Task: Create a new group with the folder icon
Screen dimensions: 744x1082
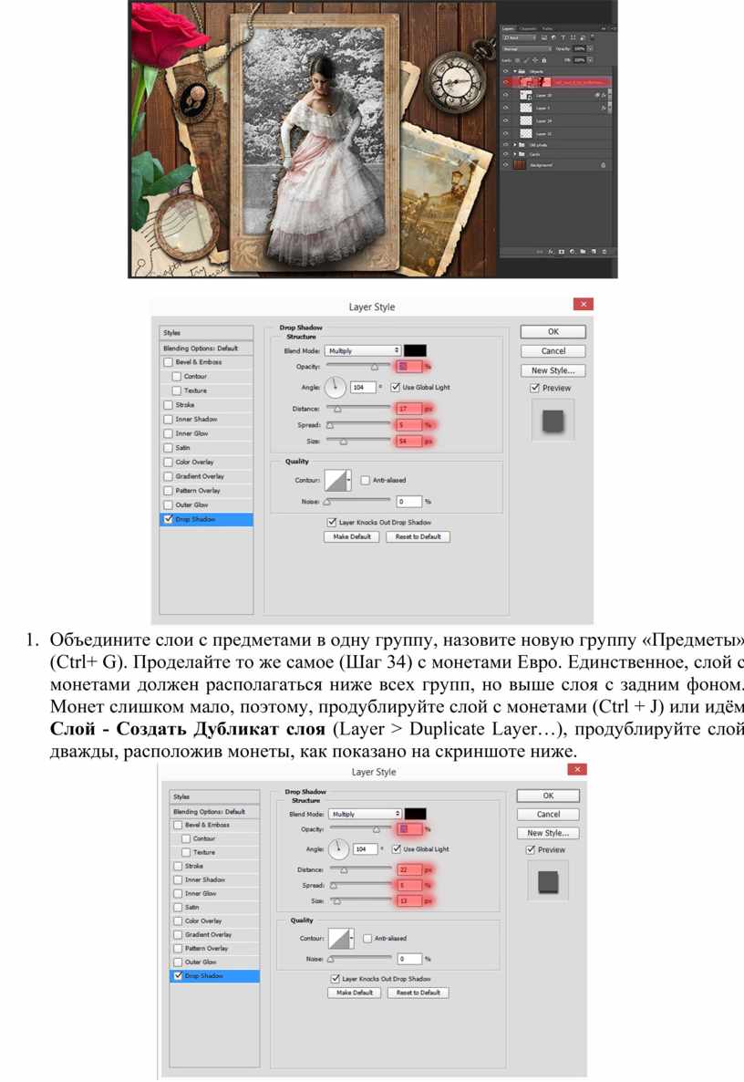Action: [x=583, y=252]
